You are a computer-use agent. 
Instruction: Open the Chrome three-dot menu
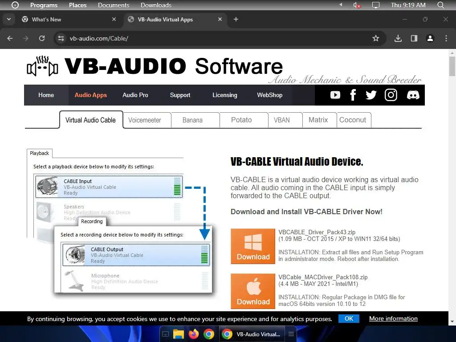[x=446, y=38]
